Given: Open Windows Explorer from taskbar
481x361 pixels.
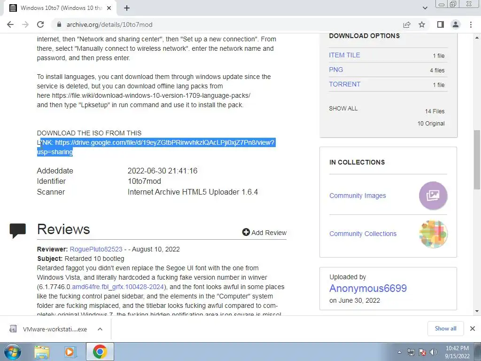Looking at the screenshot, I should [42, 353].
